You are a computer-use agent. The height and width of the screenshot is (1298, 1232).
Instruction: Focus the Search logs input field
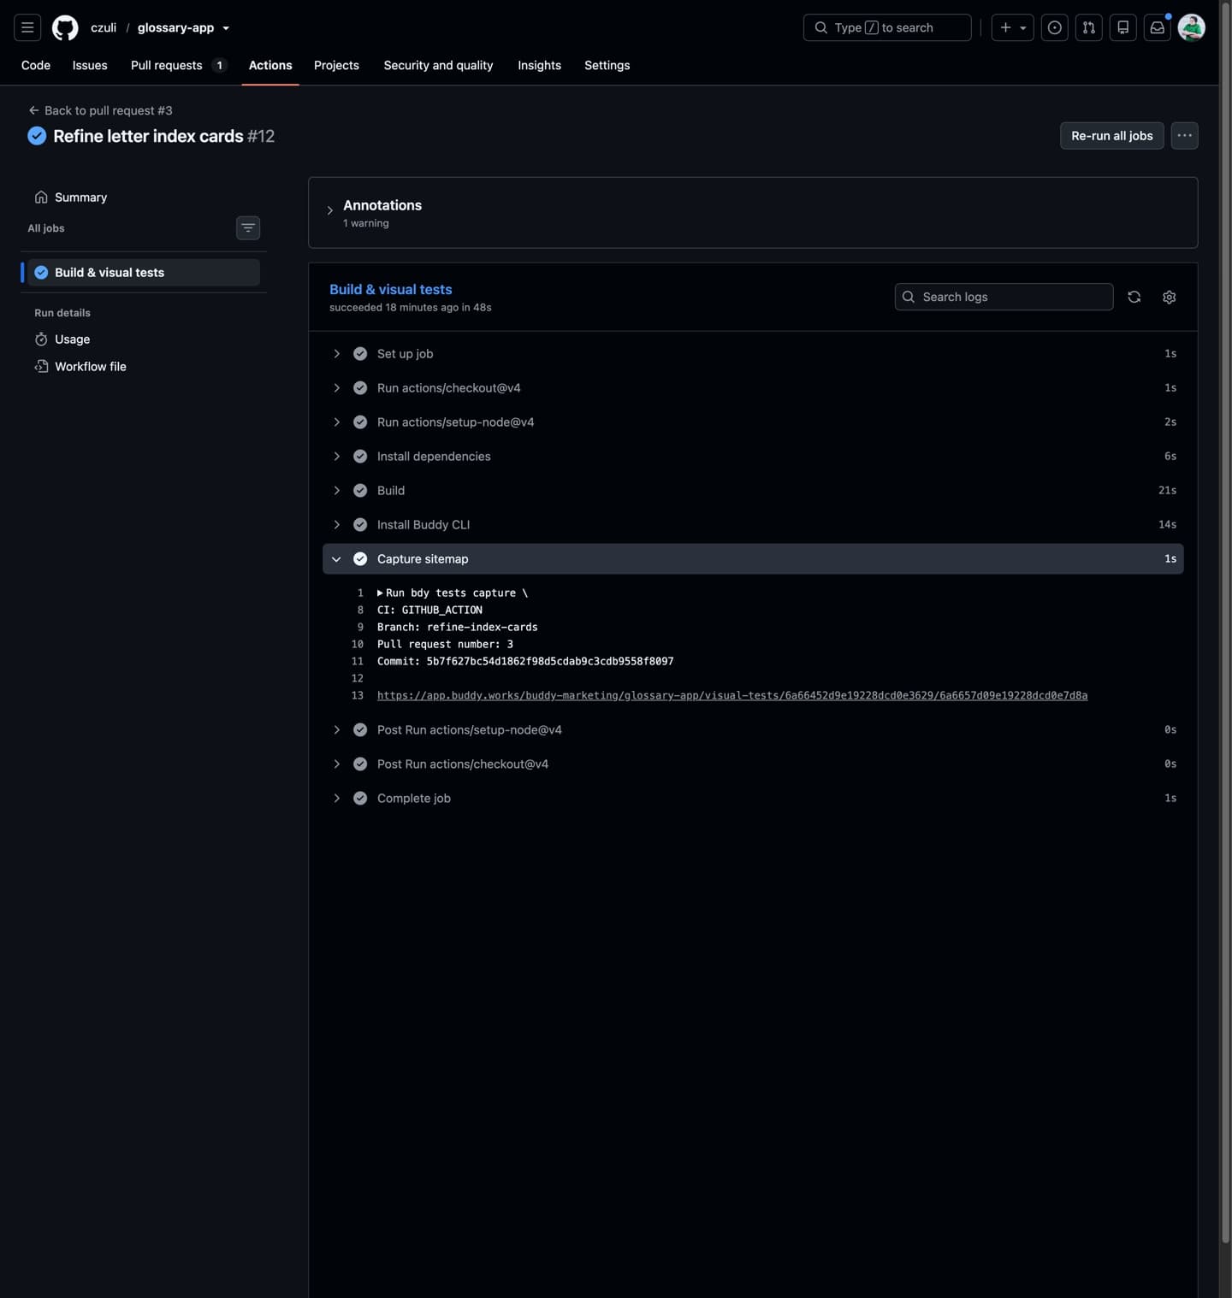tap(1004, 297)
